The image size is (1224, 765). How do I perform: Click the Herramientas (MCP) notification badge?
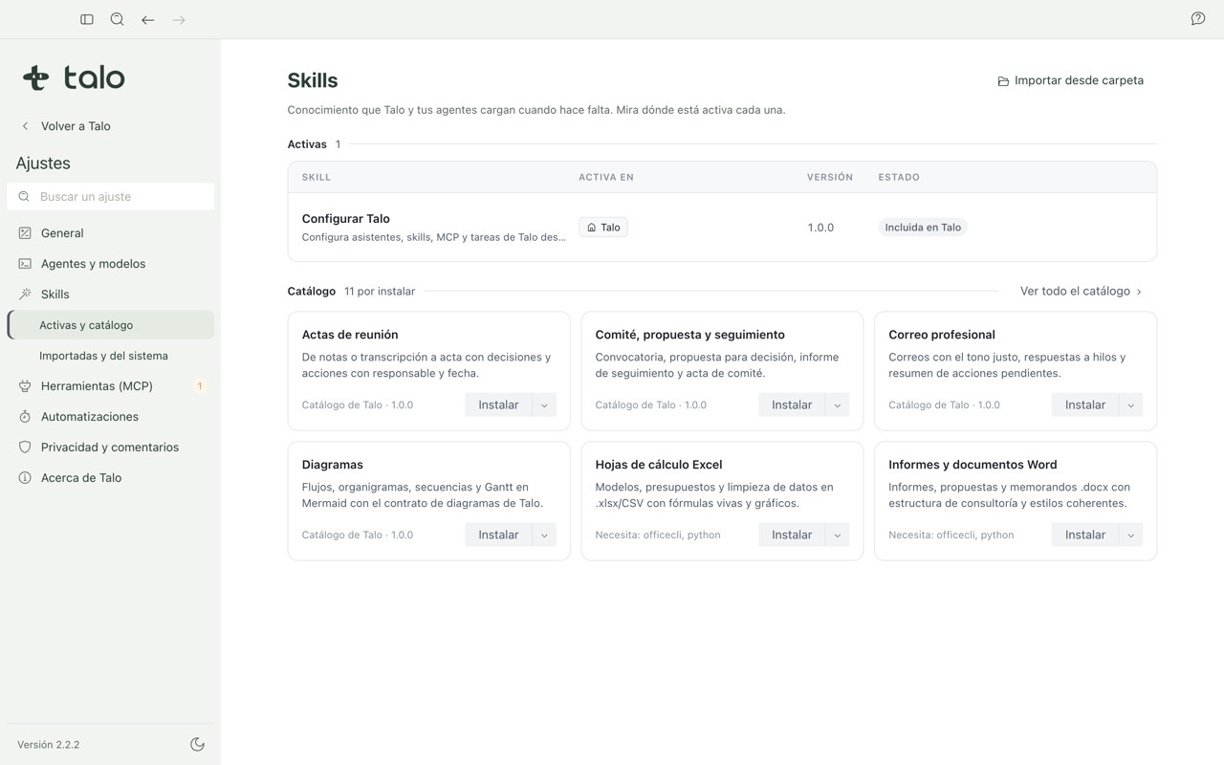[200, 386]
